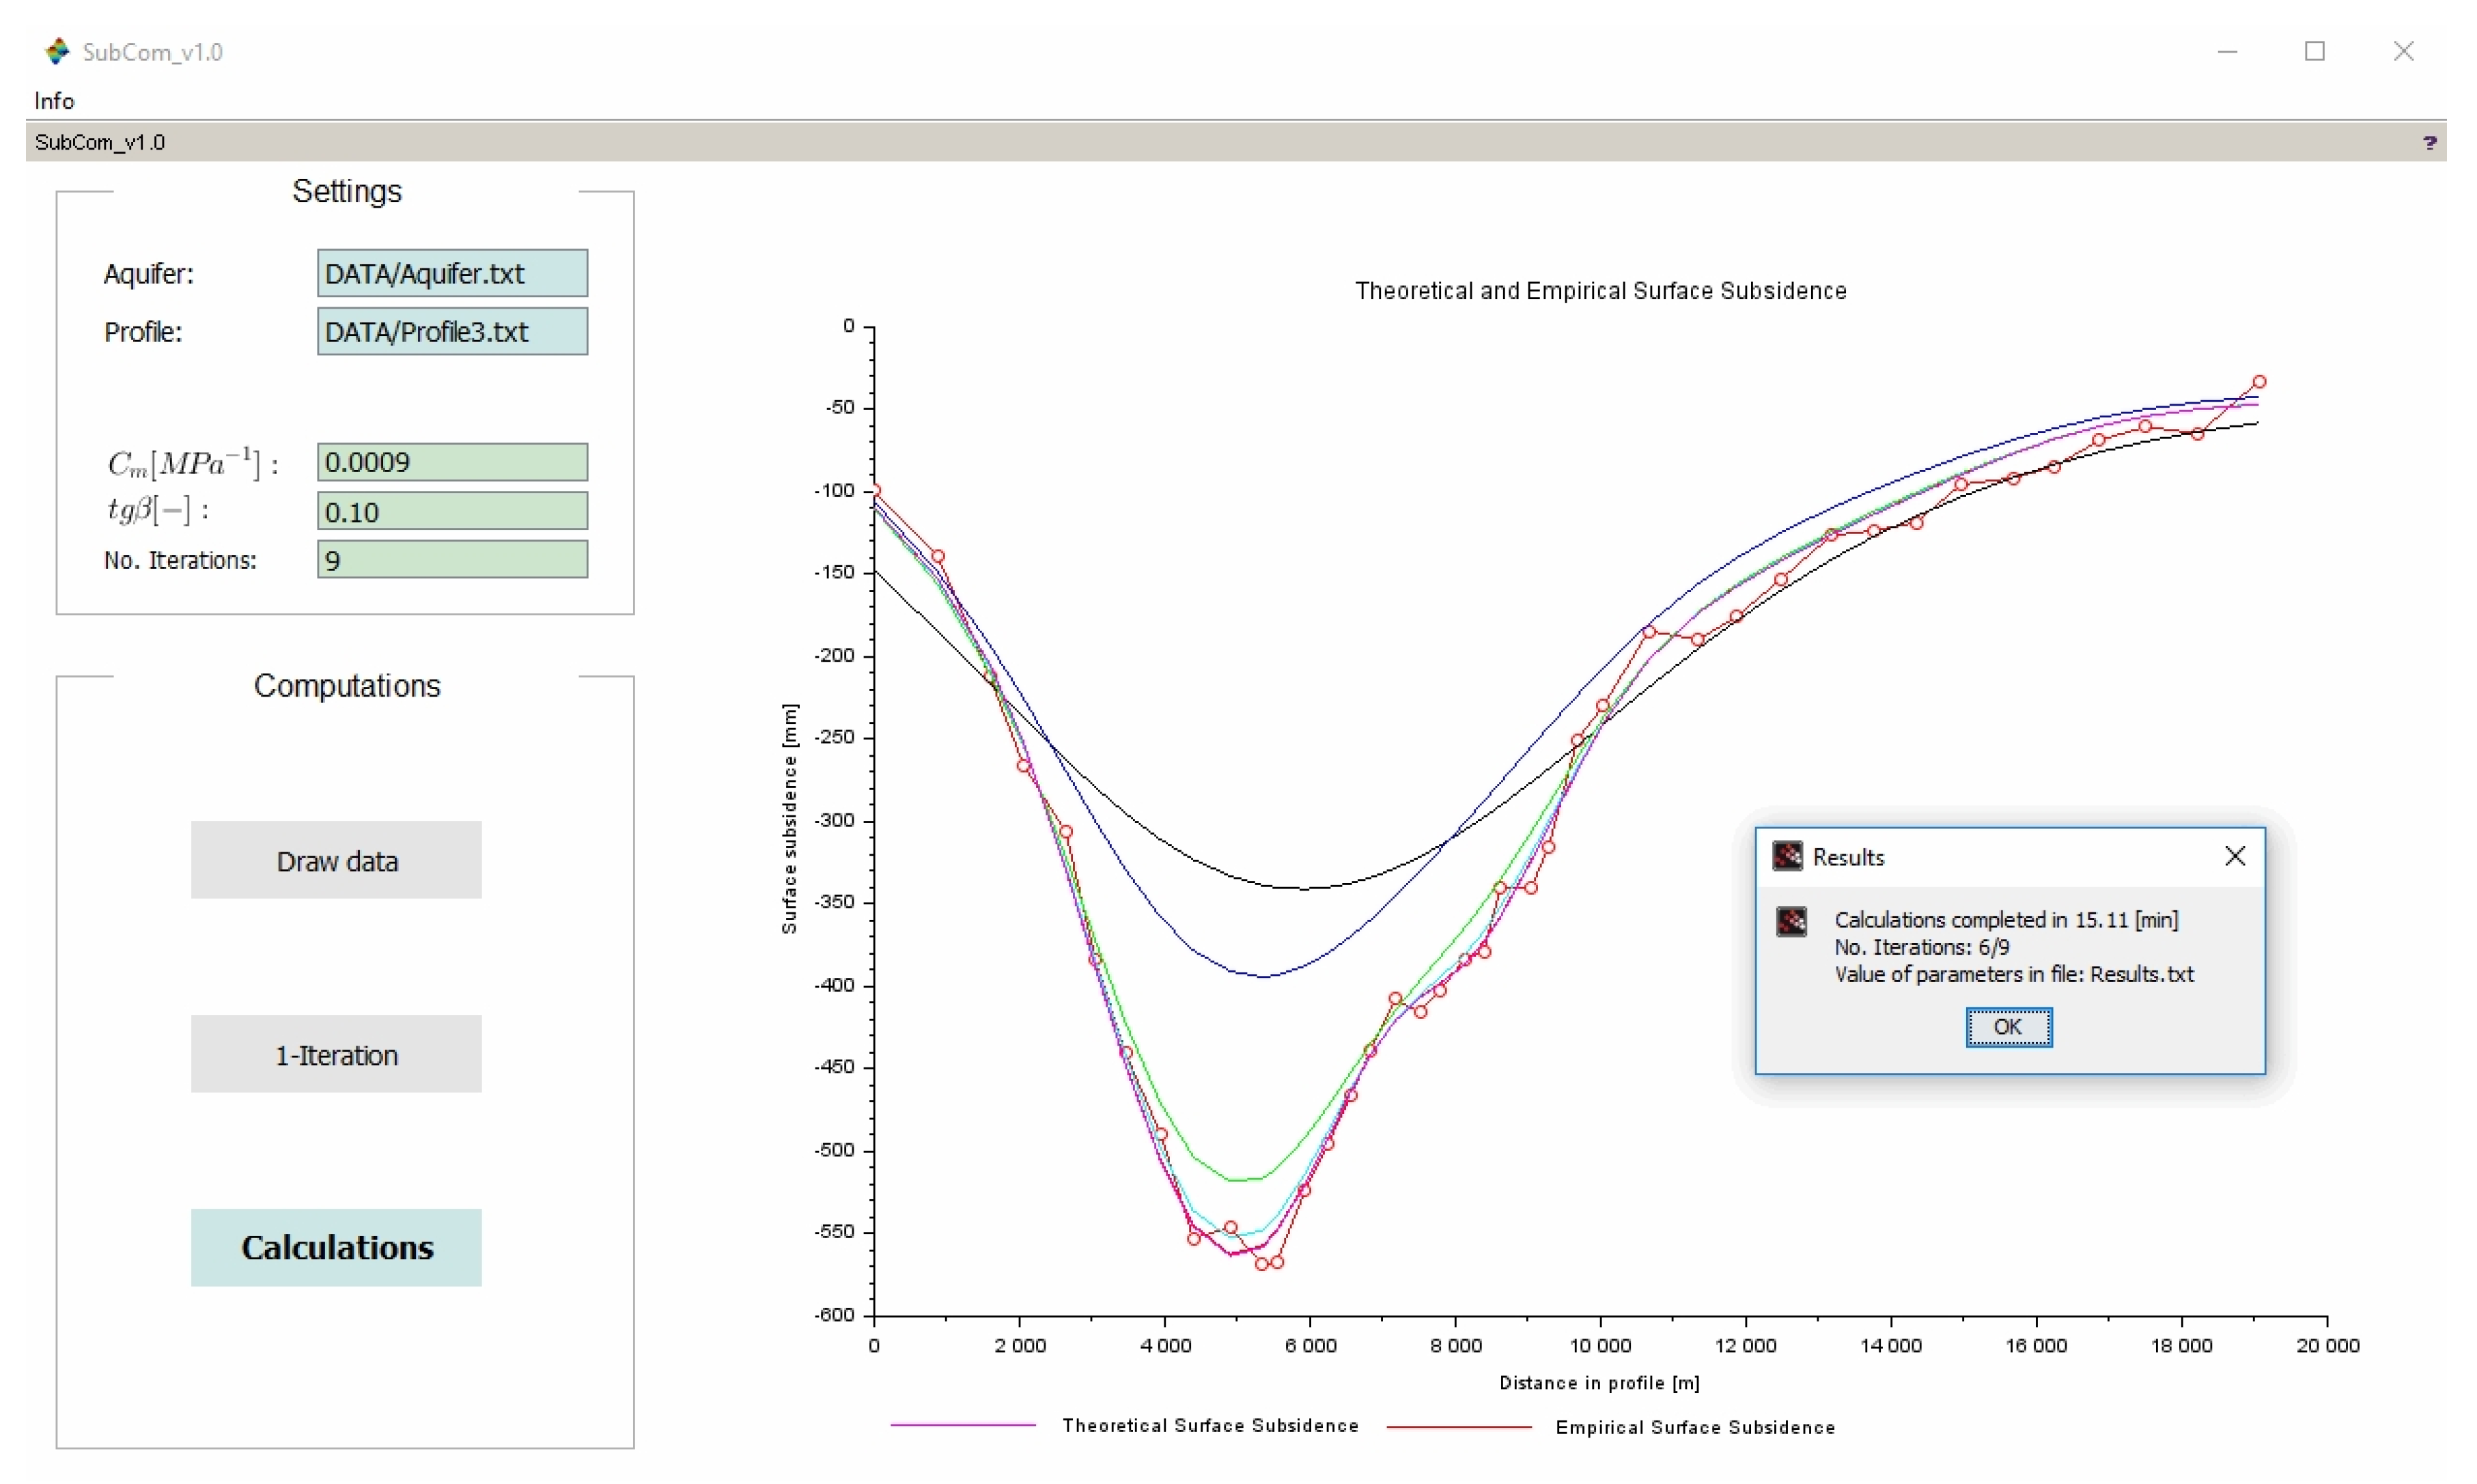Viewport: 2477px width, 1484px height.
Task: Edit the Profile file path field
Action: point(452,331)
